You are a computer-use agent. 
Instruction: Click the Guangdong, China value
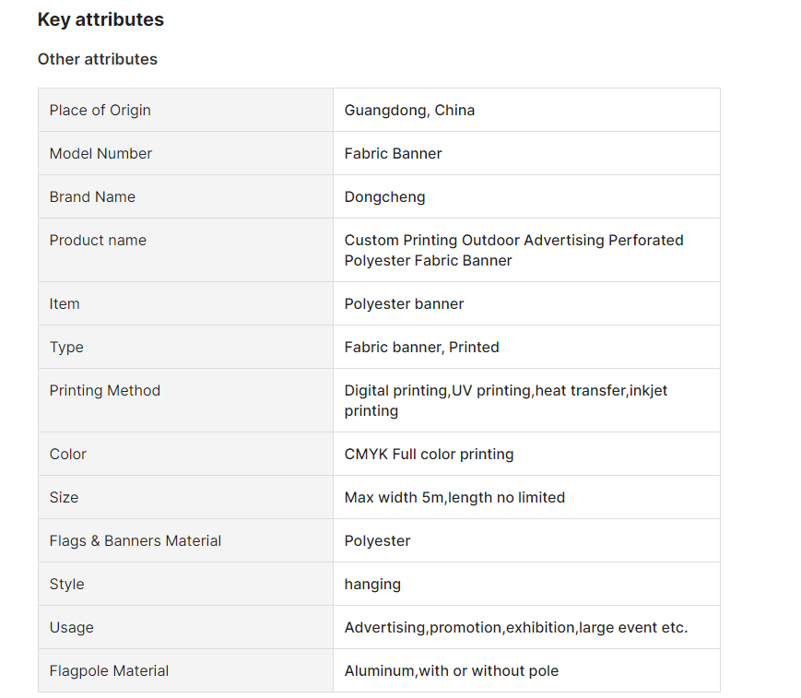pyautogui.click(x=409, y=110)
